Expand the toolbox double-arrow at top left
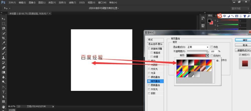Viewport: 251px width, 111px height. point(2,13)
